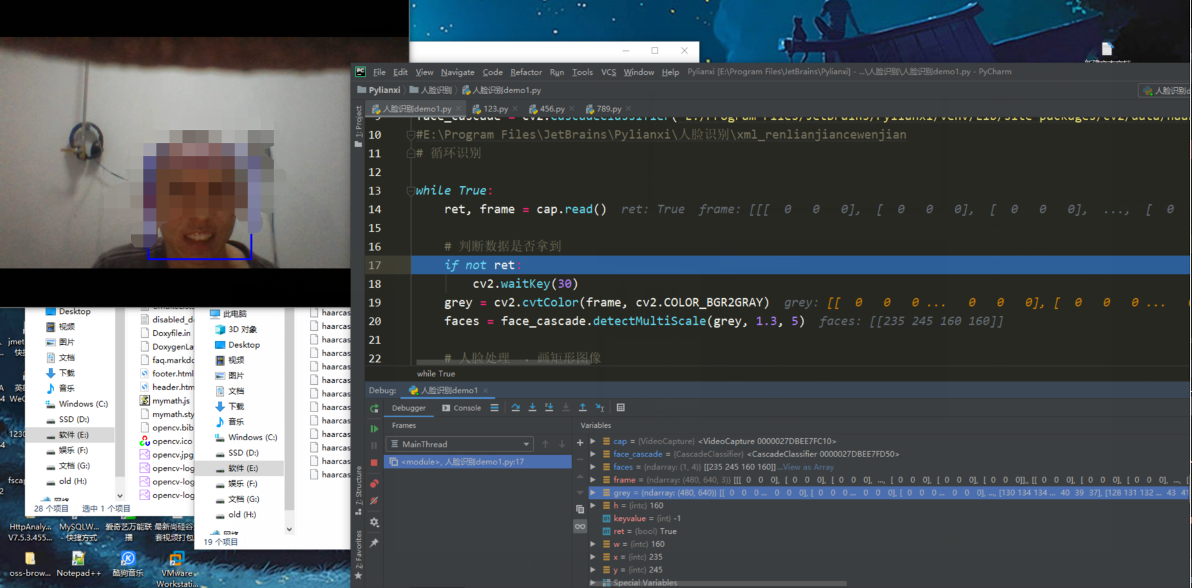
Task: Select next frame arrow
Action: pos(562,444)
